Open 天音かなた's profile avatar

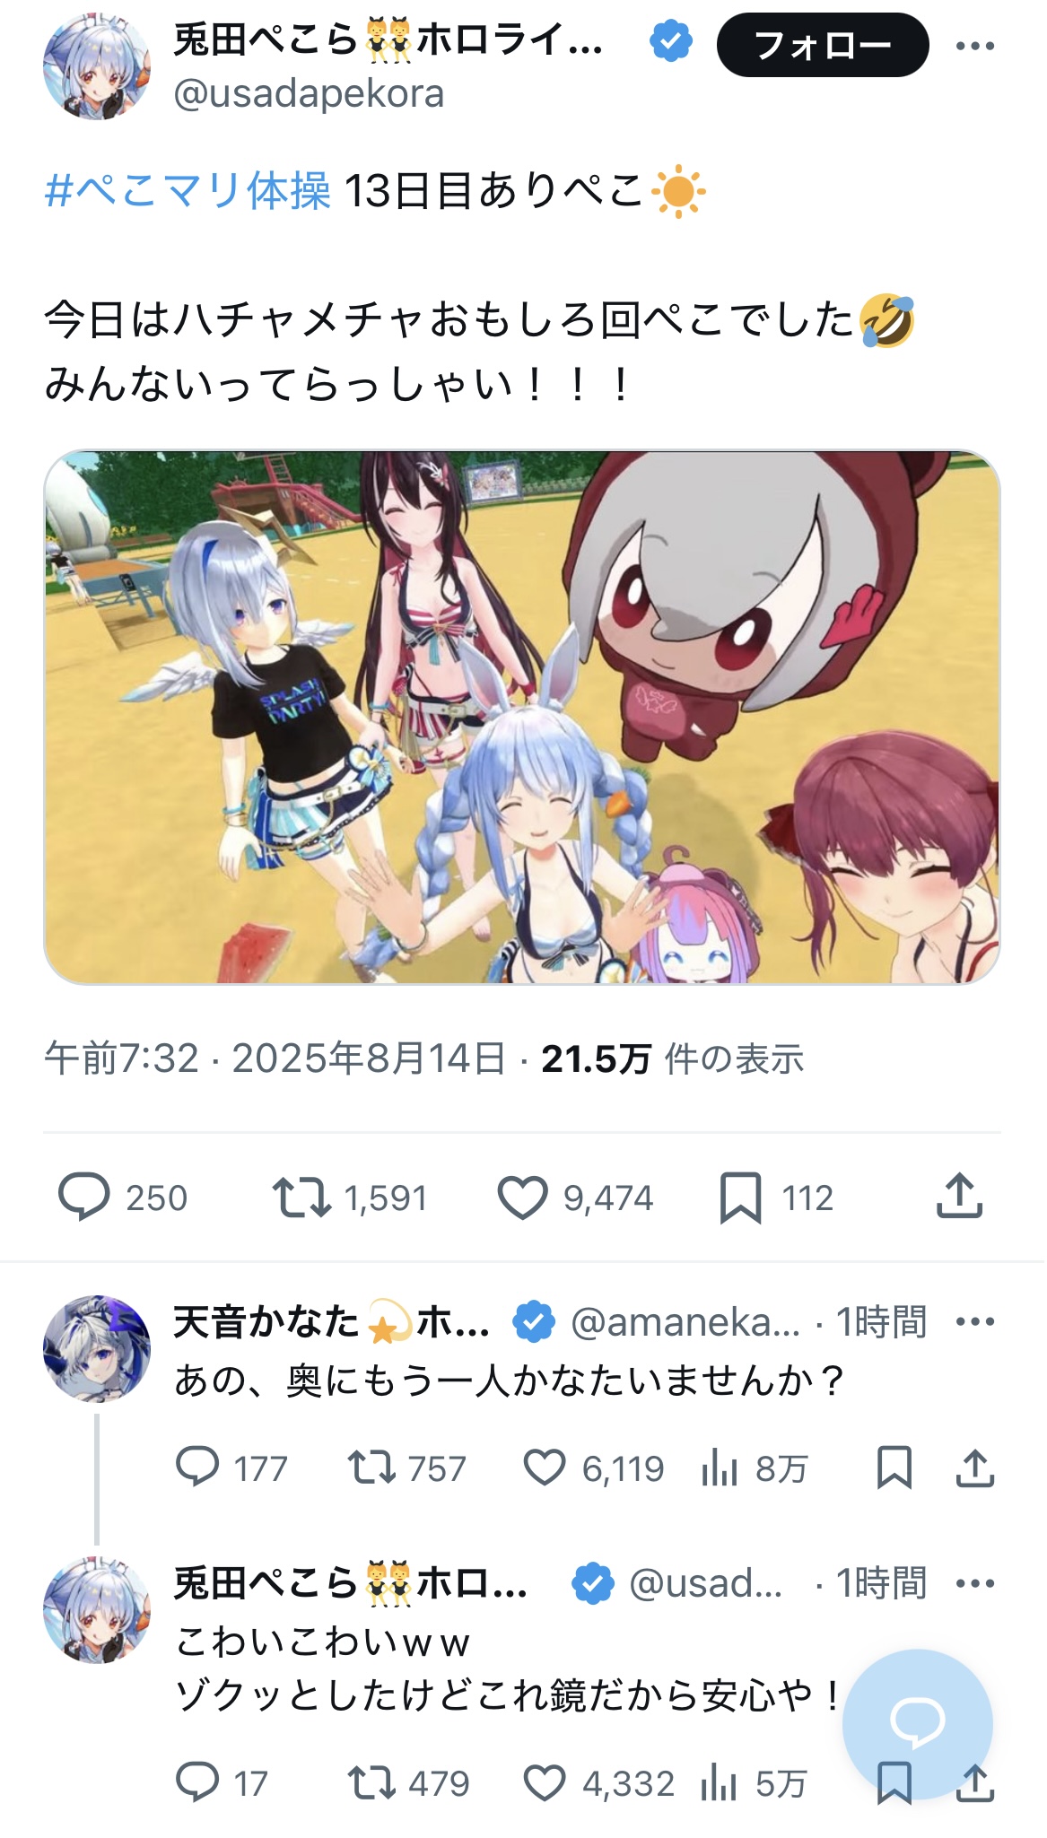97,1348
